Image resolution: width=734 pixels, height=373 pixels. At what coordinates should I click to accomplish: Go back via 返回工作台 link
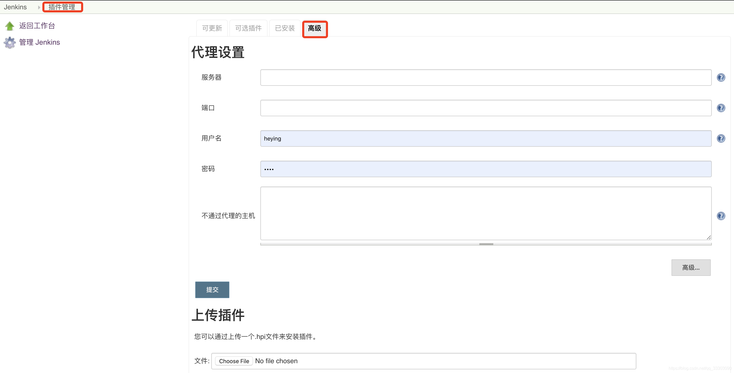(37, 26)
